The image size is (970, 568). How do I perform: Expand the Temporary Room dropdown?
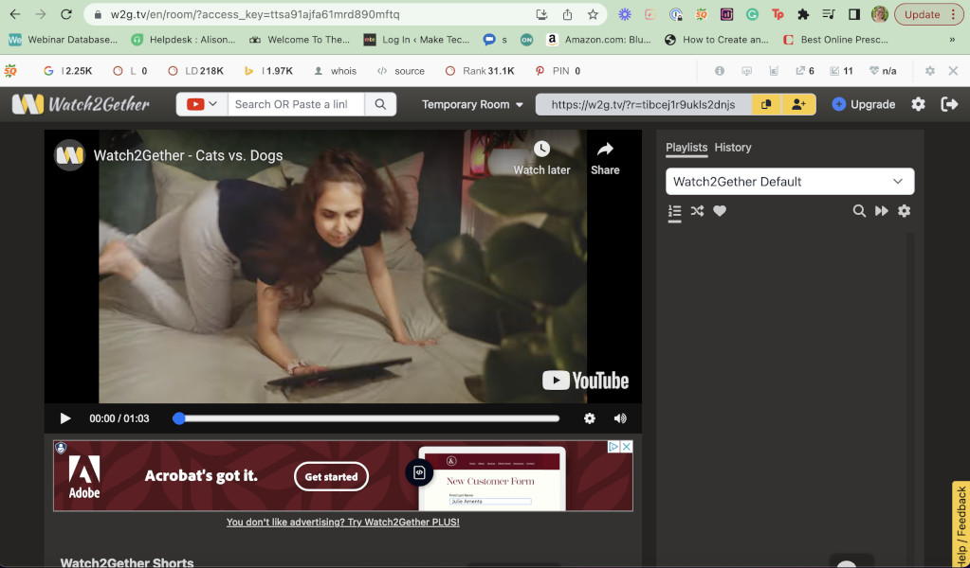coord(471,104)
